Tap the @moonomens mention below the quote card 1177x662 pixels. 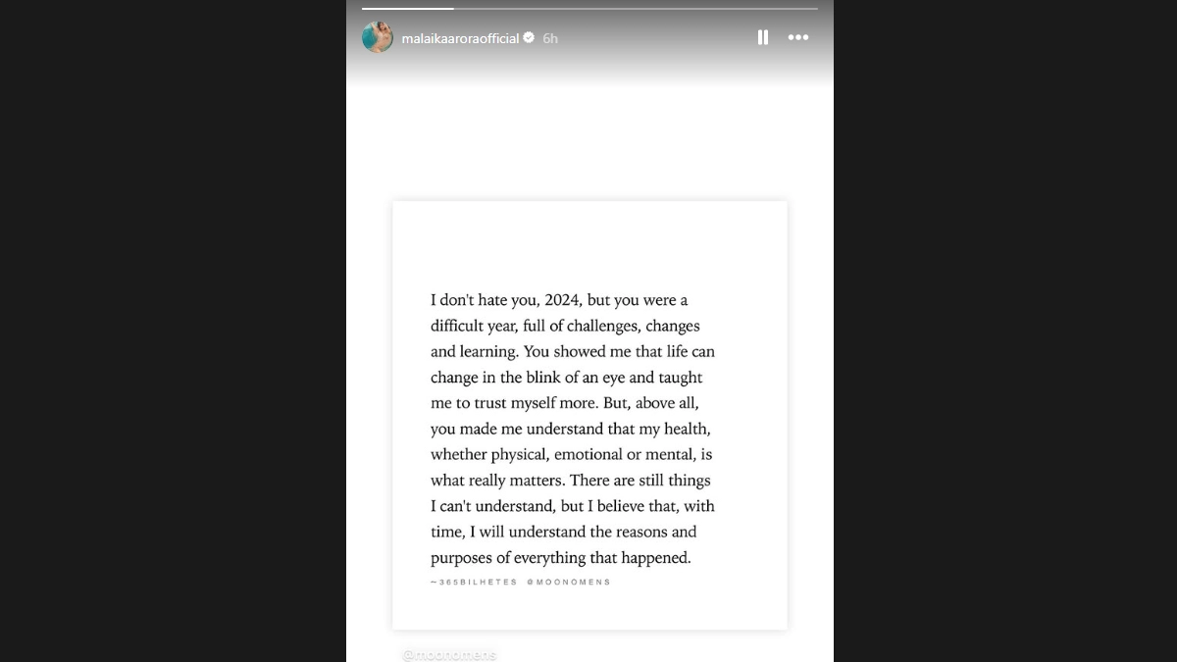point(450,654)
